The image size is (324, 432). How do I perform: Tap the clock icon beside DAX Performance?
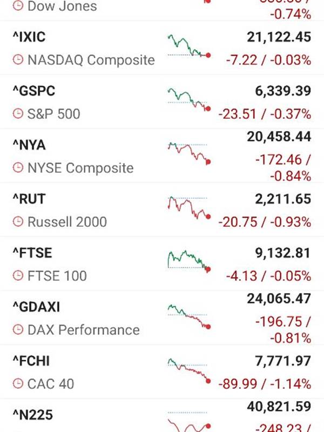[x=18, y=329]
